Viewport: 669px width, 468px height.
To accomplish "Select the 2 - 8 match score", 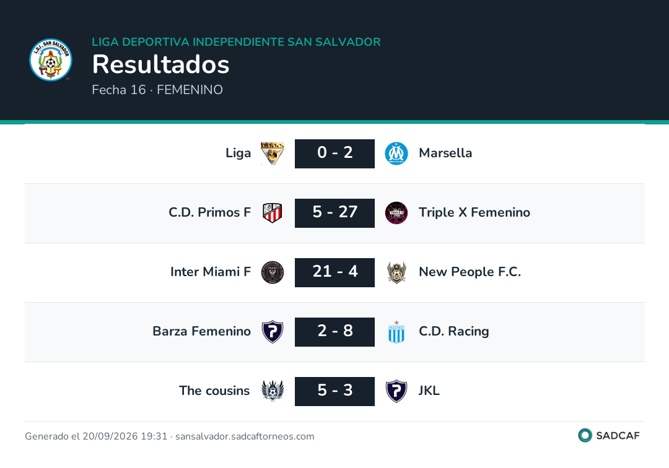I will [x=334, y=332].
